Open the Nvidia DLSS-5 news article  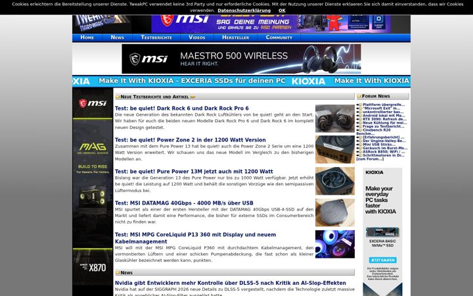pos(230,283)
